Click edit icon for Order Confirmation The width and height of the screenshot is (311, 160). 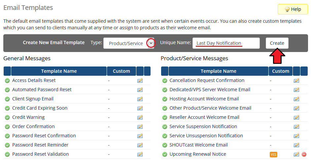pos(140,126)
